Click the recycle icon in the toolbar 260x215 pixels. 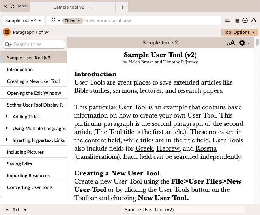[253, 20]
